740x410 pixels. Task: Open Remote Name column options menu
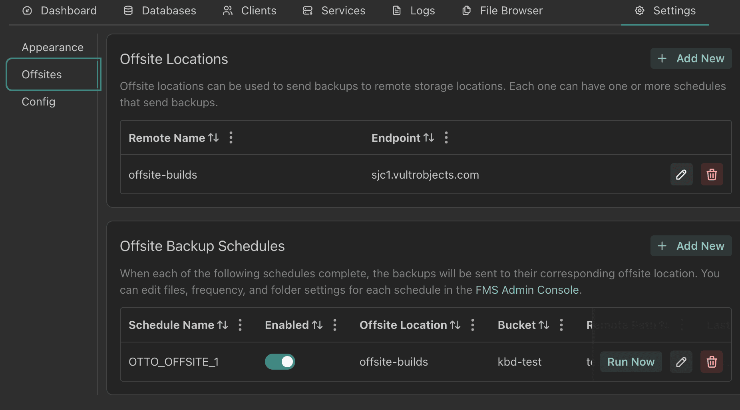click(x=231, y=138)
